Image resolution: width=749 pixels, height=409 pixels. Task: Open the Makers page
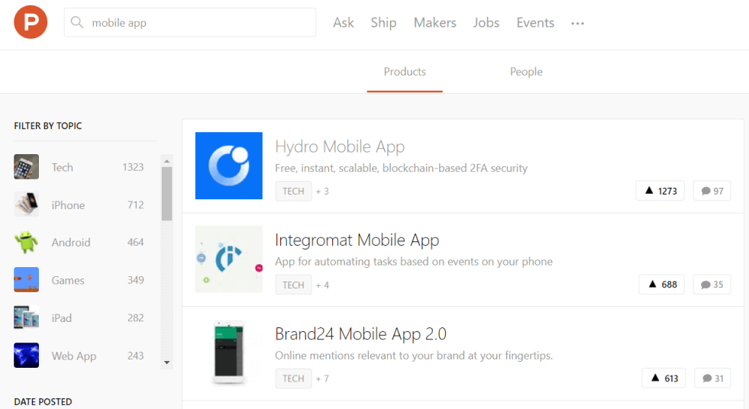pos(434,23)
